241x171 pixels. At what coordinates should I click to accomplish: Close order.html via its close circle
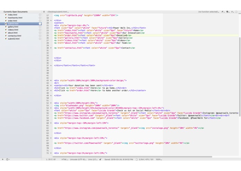coord(40,21)
